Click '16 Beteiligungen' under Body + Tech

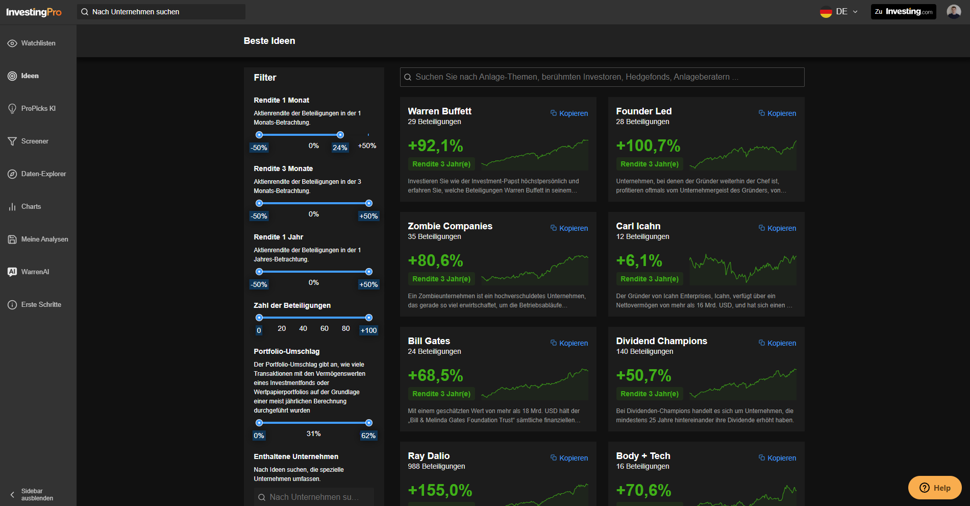coord(642,466)
